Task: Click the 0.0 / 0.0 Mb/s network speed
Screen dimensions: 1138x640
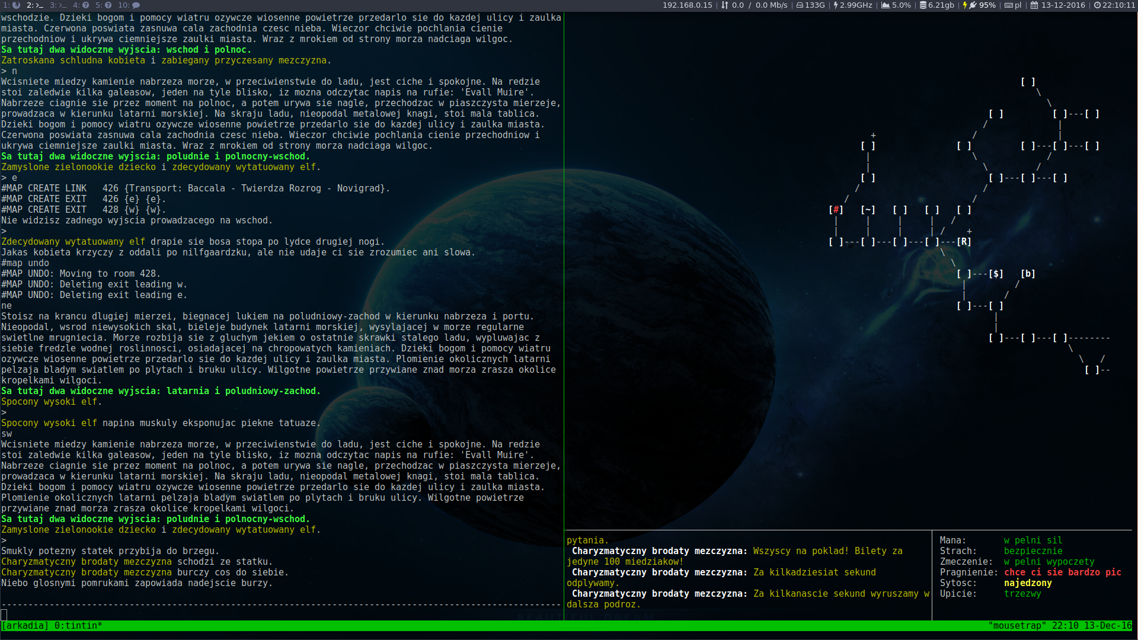Action: pyautogui.click(x=760, y=5)
